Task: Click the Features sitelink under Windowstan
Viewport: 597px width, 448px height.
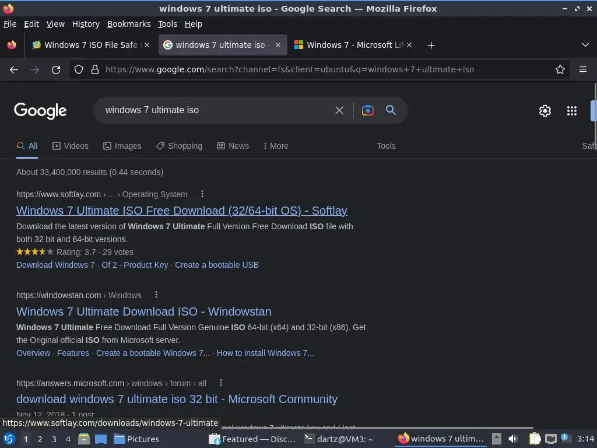Action: [x=73, y=353]
